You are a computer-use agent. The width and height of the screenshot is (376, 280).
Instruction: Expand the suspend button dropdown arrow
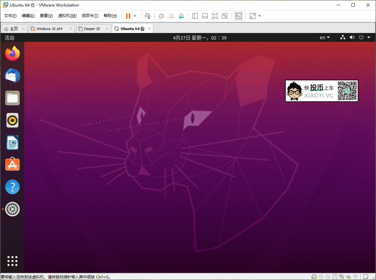[x=135, y=16]
